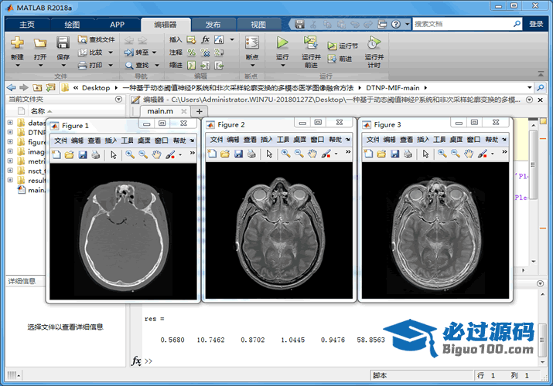Open the New (新建) dropdown arrow
This screenshot has width=553, height=386.
[17, 66]
